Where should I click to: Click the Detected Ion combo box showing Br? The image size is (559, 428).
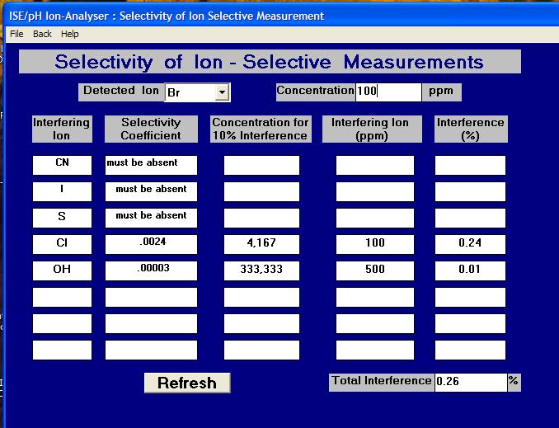(x=197, y=92)
